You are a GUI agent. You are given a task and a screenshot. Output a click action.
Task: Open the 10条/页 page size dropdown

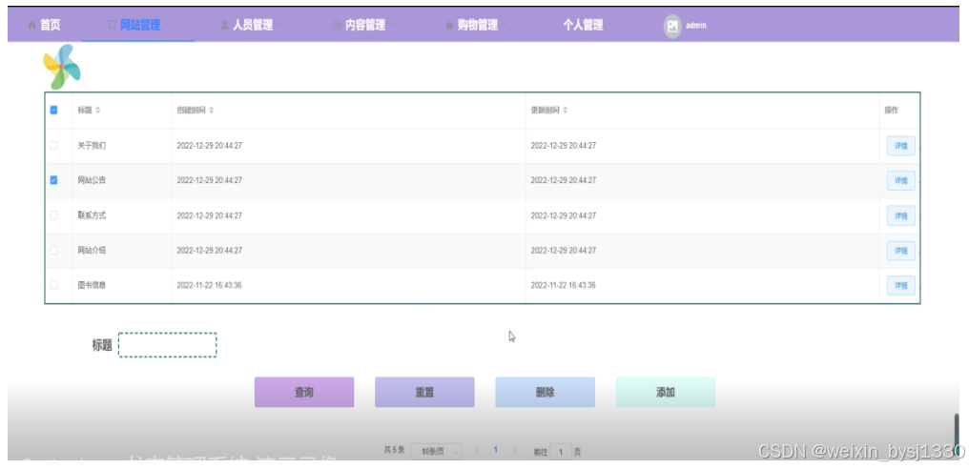pyautogui.click(x=437, y=452)
